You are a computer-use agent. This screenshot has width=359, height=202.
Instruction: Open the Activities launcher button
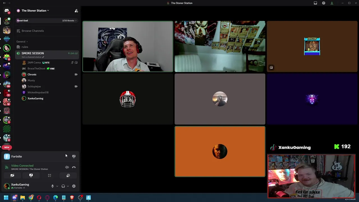click(x=49, y=175)
